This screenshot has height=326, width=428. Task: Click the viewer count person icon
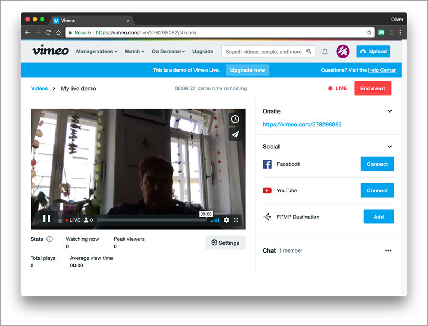pyautogui.click(x=86, y=220)
